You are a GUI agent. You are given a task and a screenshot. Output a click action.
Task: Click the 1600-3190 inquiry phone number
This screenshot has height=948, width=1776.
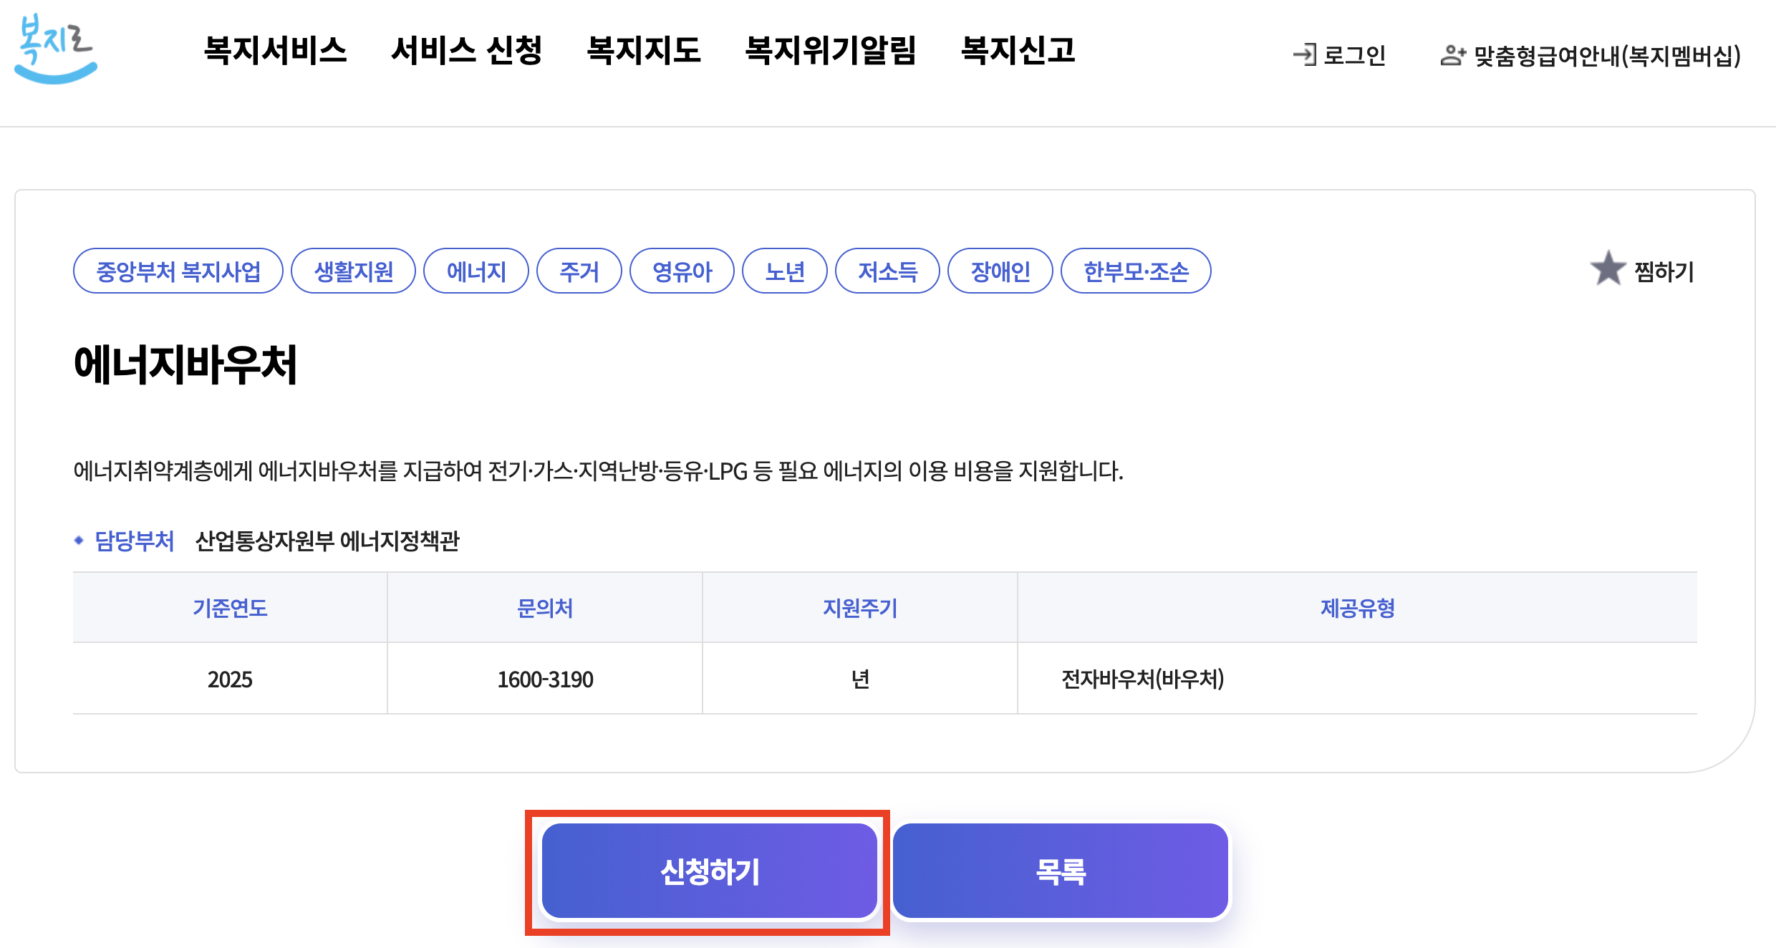pos(545,679)
